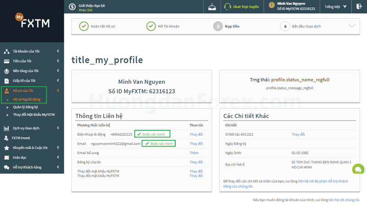Click the MyFXTM logo

click(33, 21)
